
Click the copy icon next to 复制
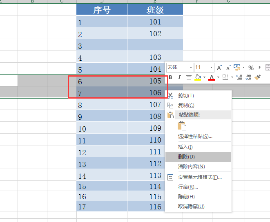[x=170, y=106]
